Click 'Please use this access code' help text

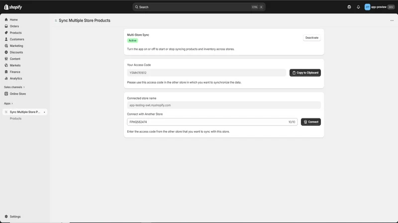184,82
